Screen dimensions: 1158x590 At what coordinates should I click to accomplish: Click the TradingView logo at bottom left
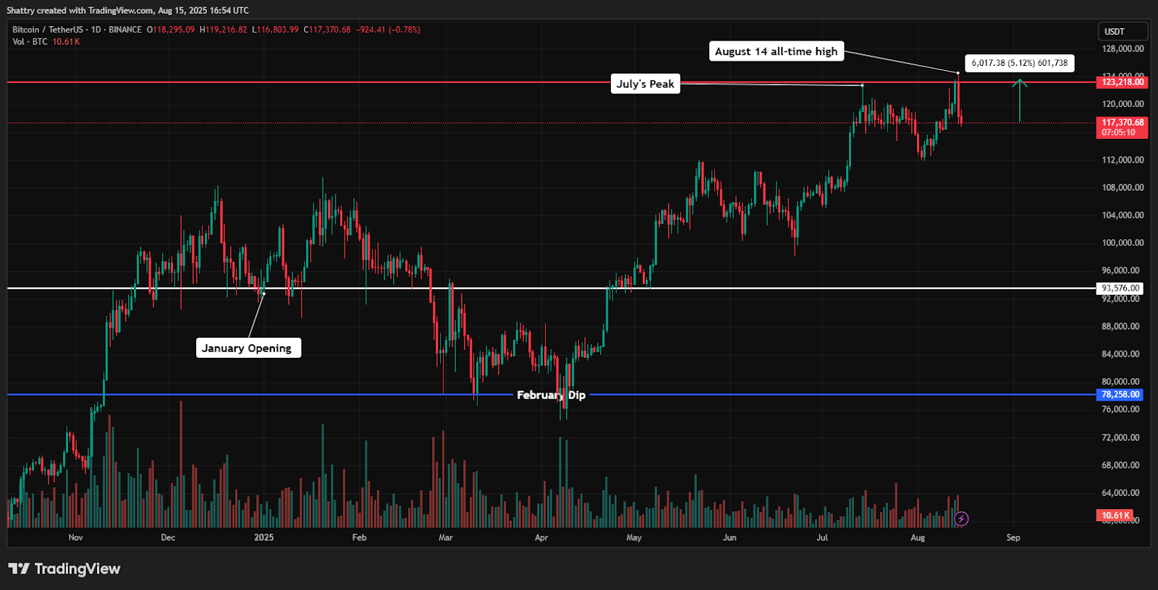[x=64, y=569]
